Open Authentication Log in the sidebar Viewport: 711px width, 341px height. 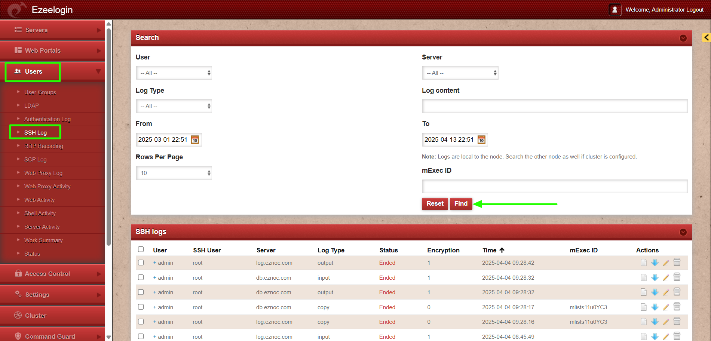pyautogui.click(x=47, y=119)
